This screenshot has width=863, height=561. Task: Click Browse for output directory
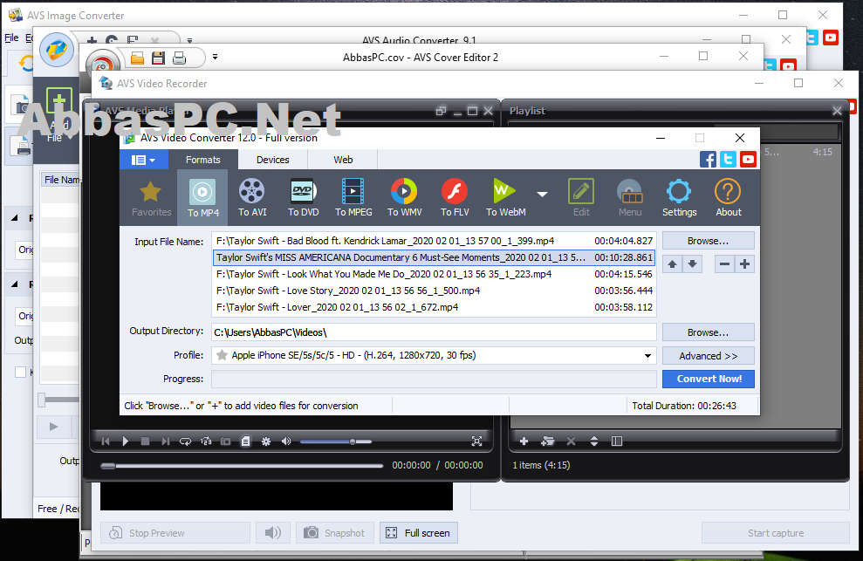point(708,332)
